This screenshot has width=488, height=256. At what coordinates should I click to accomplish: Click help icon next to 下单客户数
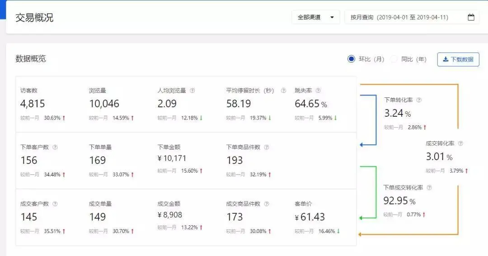coord(55,147)
